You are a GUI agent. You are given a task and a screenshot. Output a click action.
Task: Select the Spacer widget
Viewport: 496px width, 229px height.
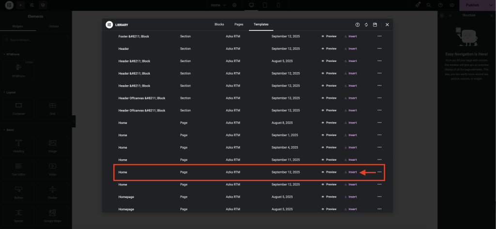click(x=19, y=216)
